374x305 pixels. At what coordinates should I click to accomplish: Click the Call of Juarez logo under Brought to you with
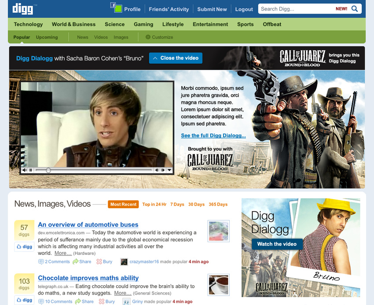pyautogui.click(x=210, y=162)
